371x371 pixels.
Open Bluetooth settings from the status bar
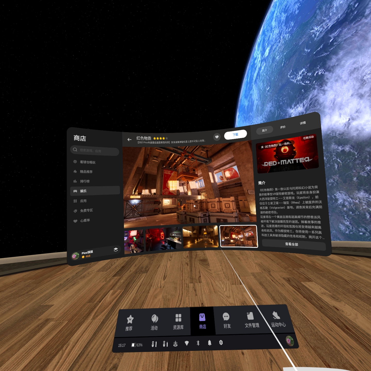(198, 343)
